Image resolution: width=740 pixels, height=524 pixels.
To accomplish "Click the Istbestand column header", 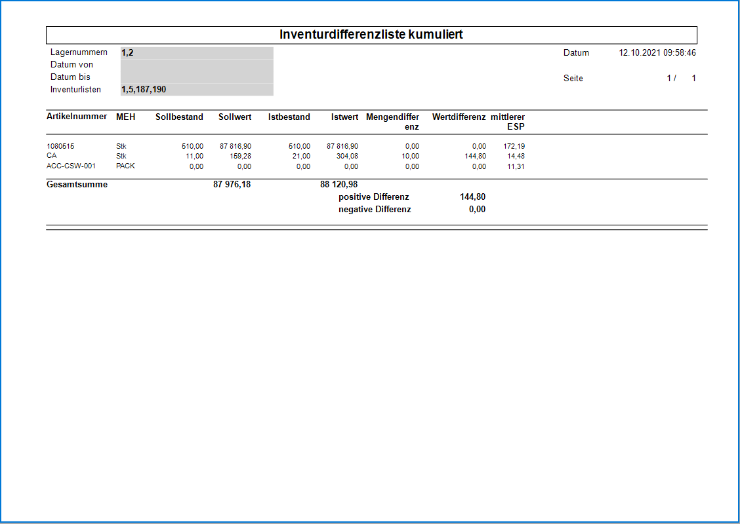I will click(289, 117).
